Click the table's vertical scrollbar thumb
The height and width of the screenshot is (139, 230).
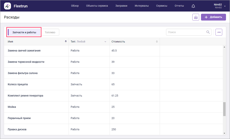[224, 109]
